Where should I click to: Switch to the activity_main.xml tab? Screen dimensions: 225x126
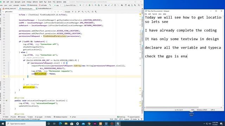click(9, 8)
